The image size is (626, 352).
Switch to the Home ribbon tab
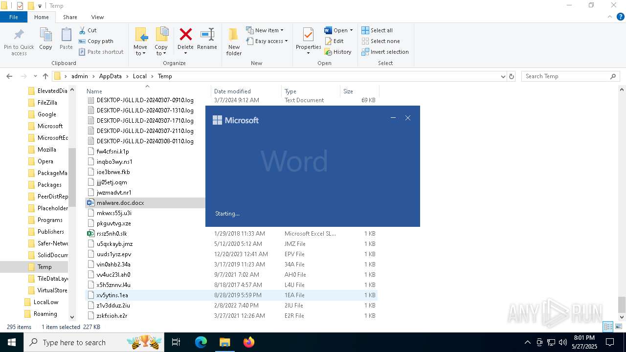pyautogui.click(x=42, y=17)
